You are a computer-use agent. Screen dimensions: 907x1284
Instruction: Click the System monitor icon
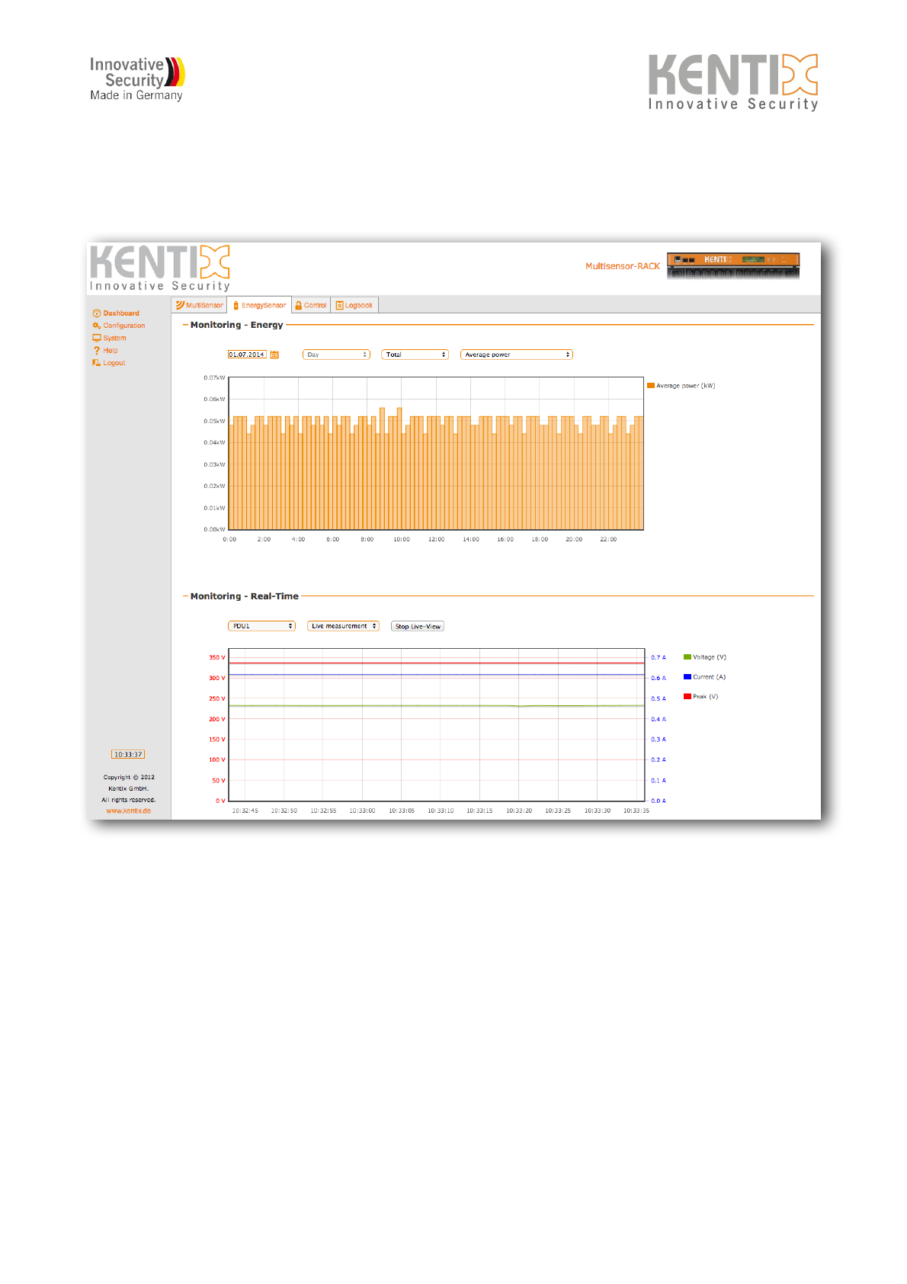coord(97,338)
